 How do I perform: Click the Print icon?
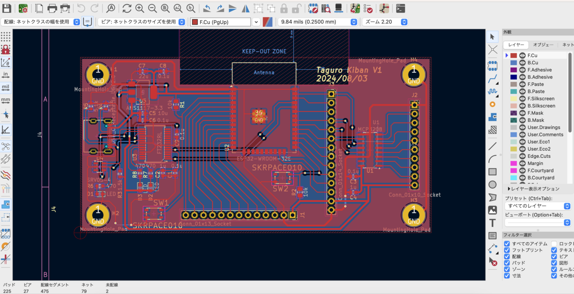(x=52, y=8)
